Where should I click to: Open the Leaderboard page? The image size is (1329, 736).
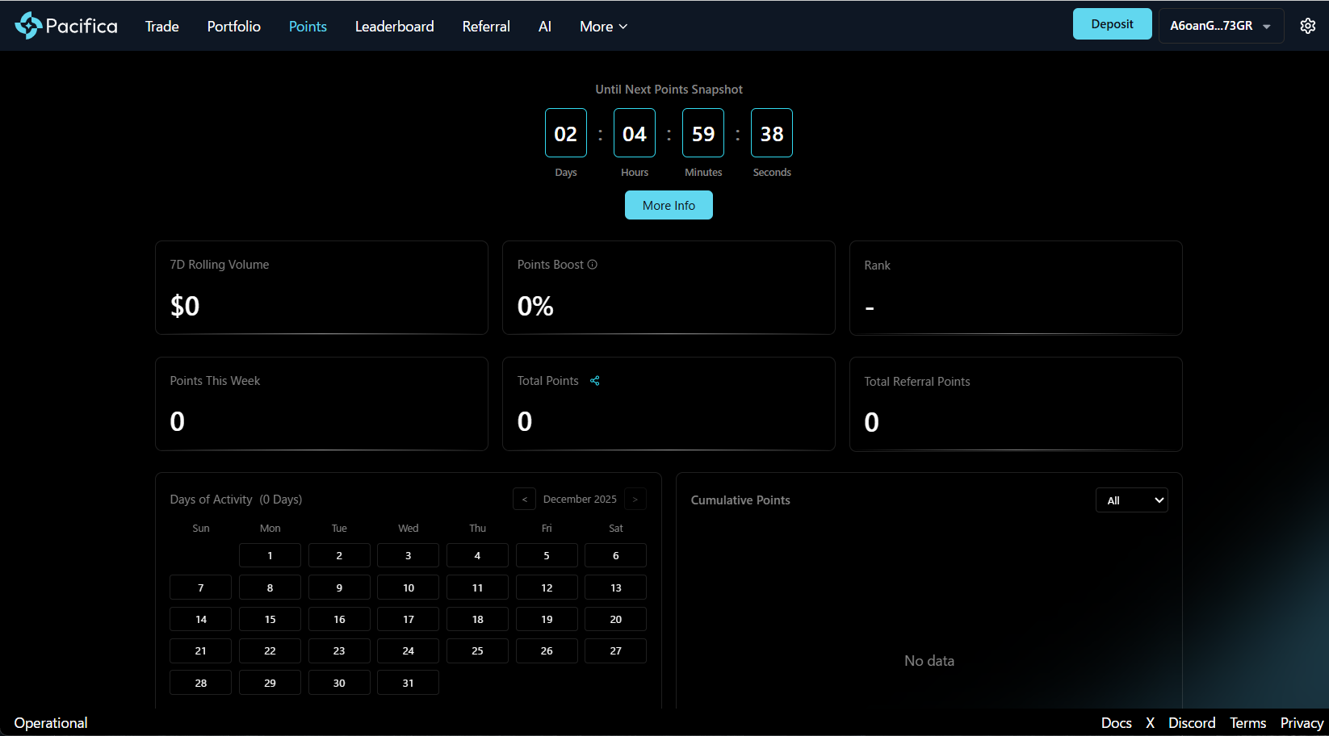(394, 27)
